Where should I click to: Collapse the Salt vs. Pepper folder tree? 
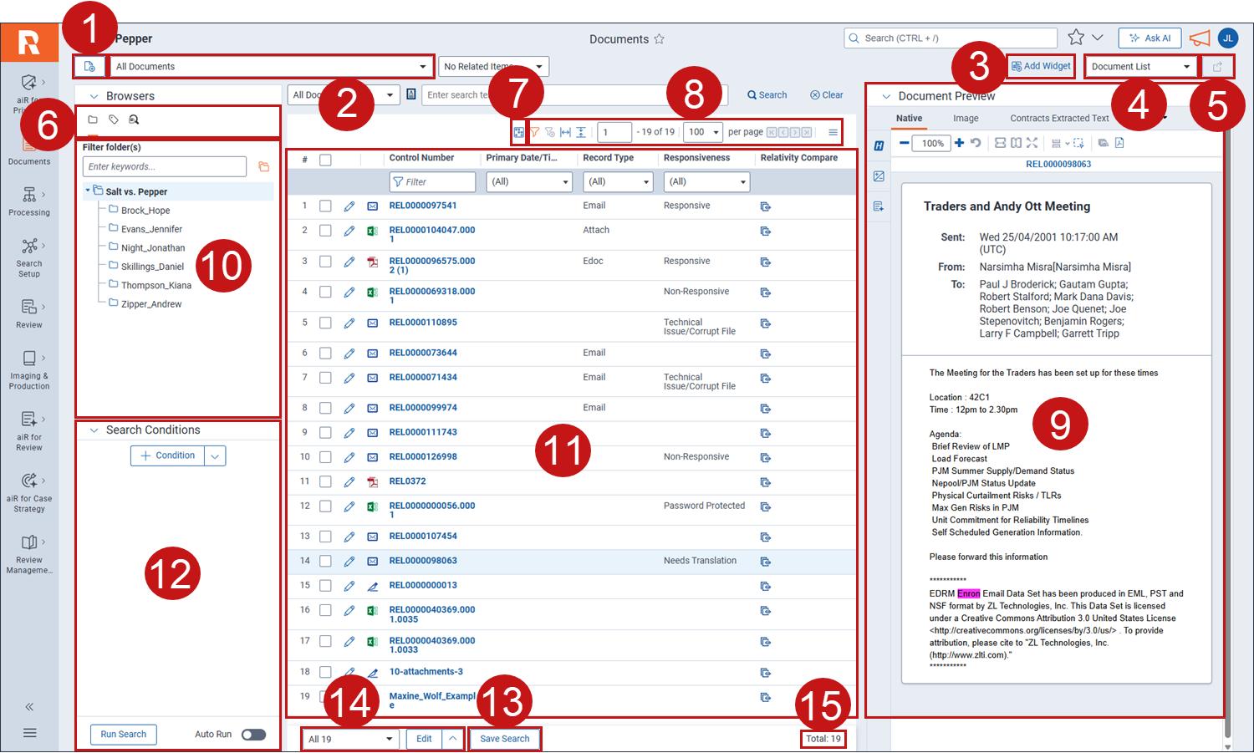pyautogui.click(x=88, y=191)
